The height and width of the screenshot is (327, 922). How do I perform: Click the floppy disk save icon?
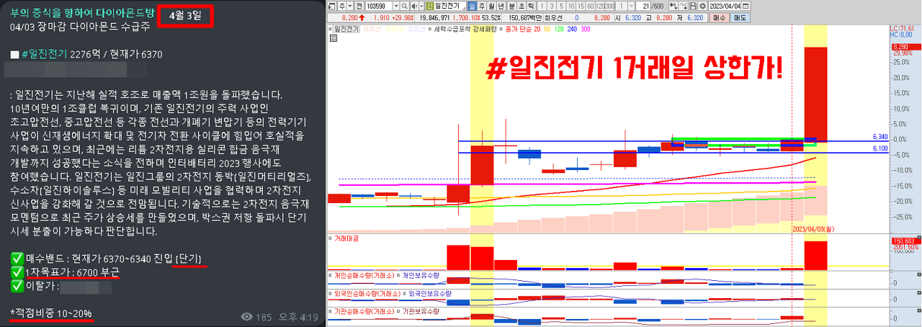pos(693,6)
